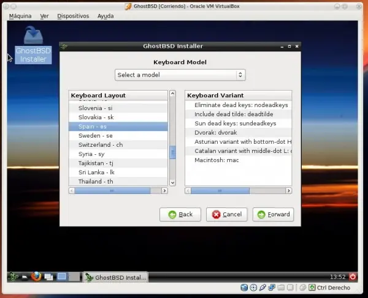Switch to second workspace in pager
The width and height of the screenshot is (368, 298).
click(74, 277)
